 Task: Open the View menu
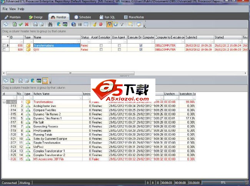(12, 9)
